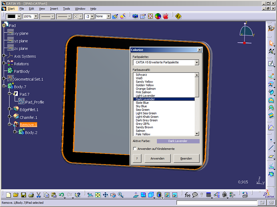This screenshot has width=277, height=207.
Task: Undo the last action
Action: click(x=61, y=195)
